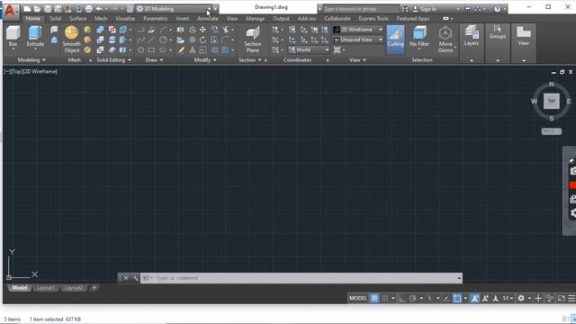Toggle ortho mode in status bar
Screen dimensions: 576x324
point(402,298)
